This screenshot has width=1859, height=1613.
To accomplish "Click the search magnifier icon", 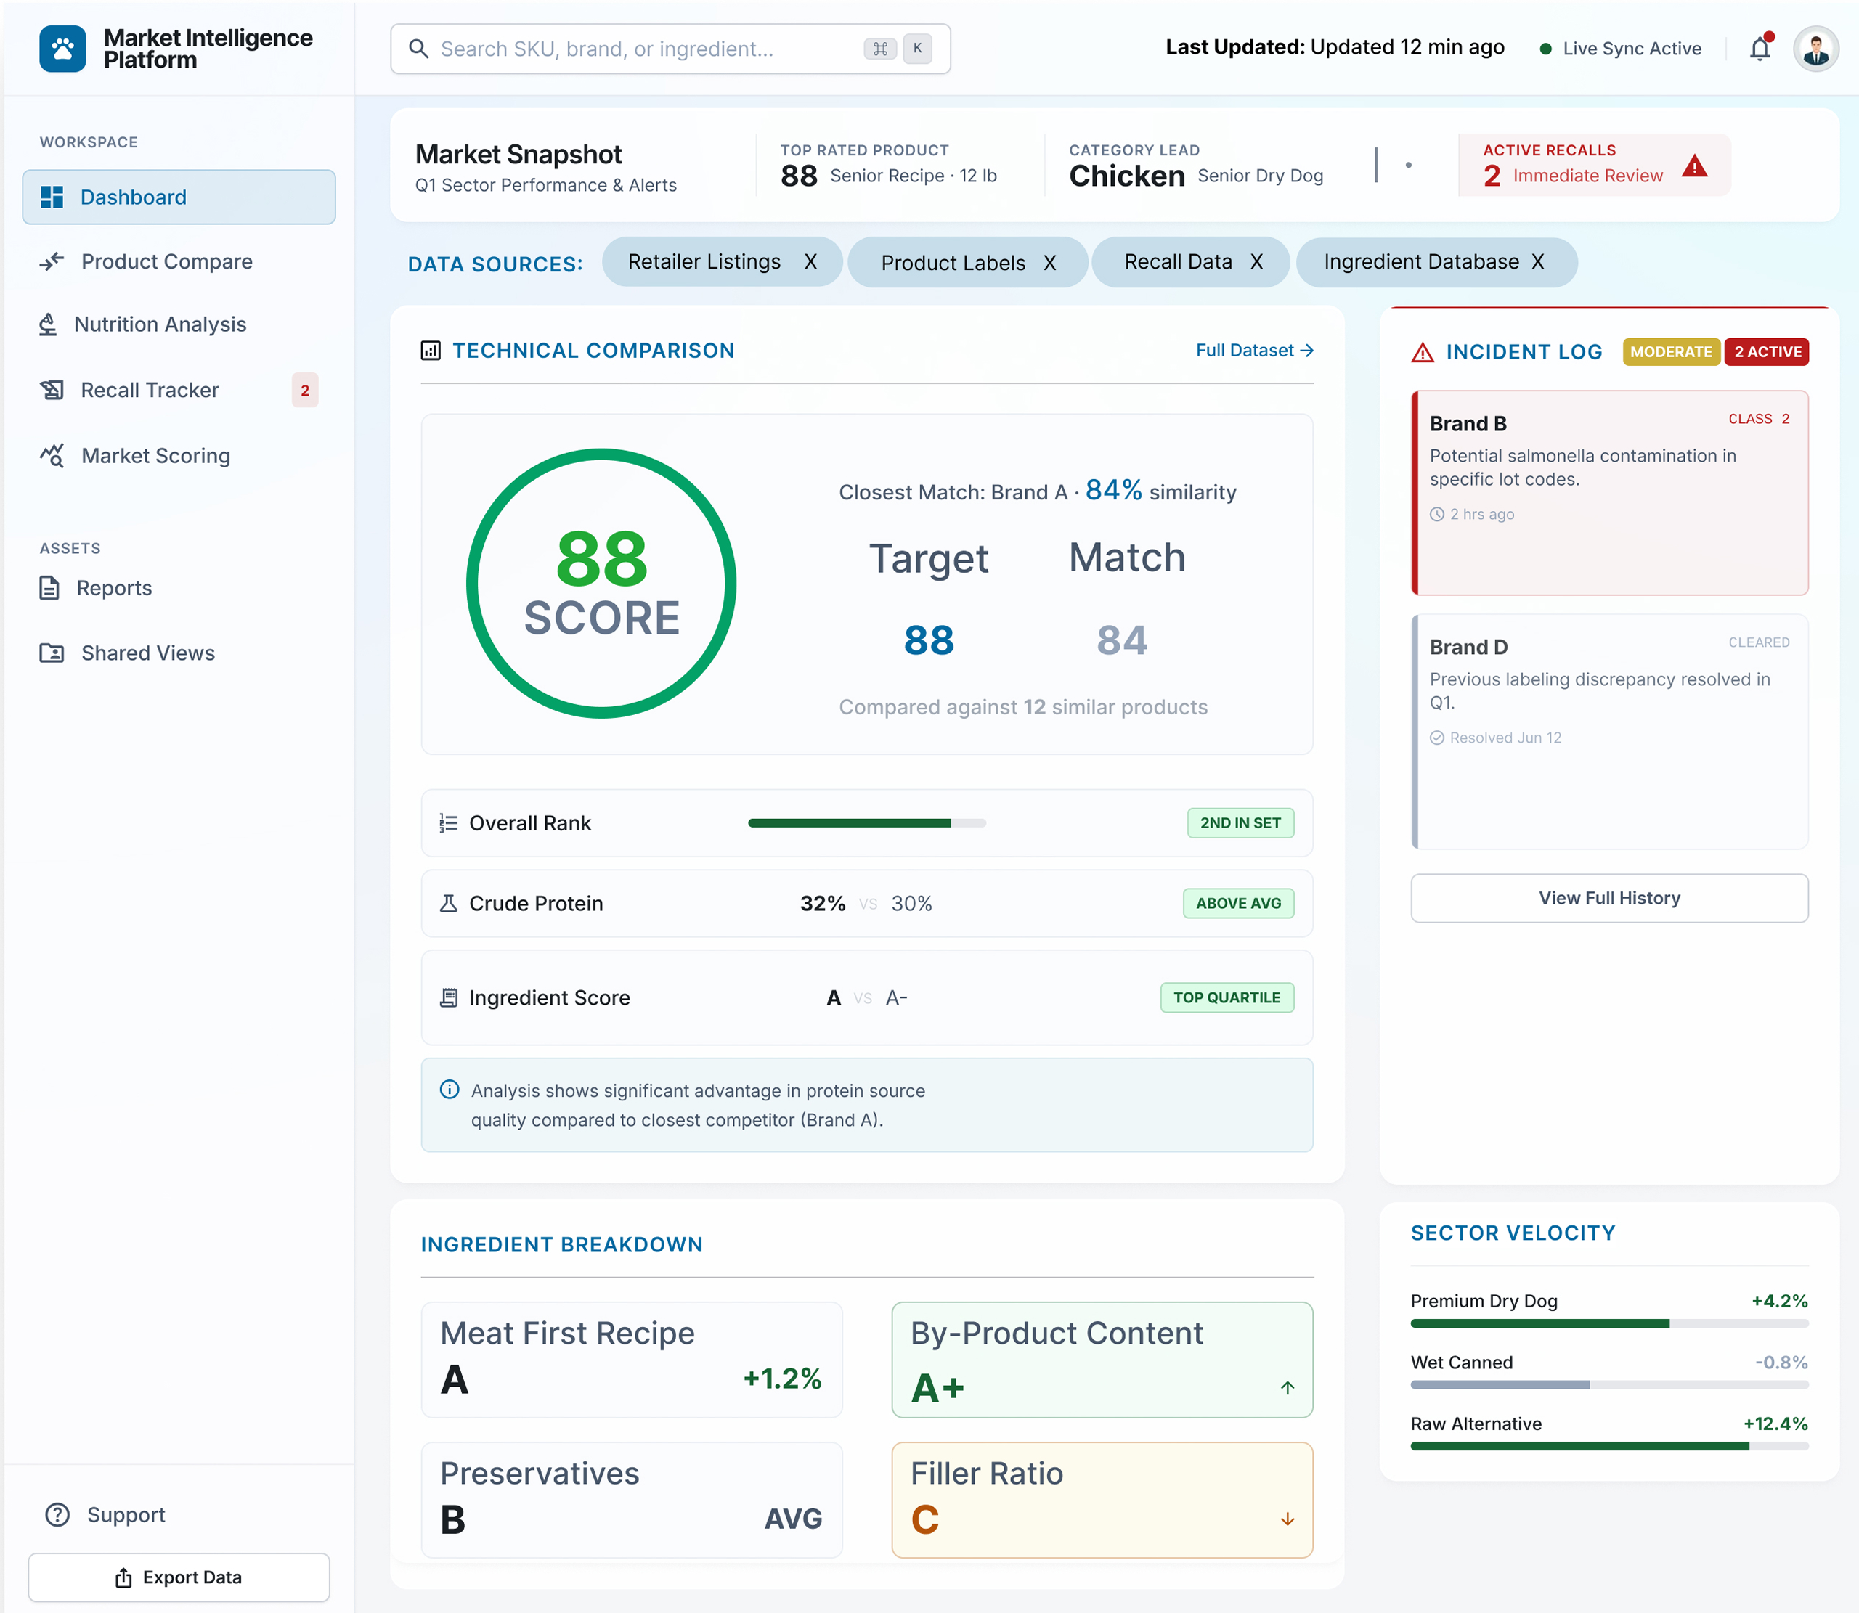I will click(418, 49).
